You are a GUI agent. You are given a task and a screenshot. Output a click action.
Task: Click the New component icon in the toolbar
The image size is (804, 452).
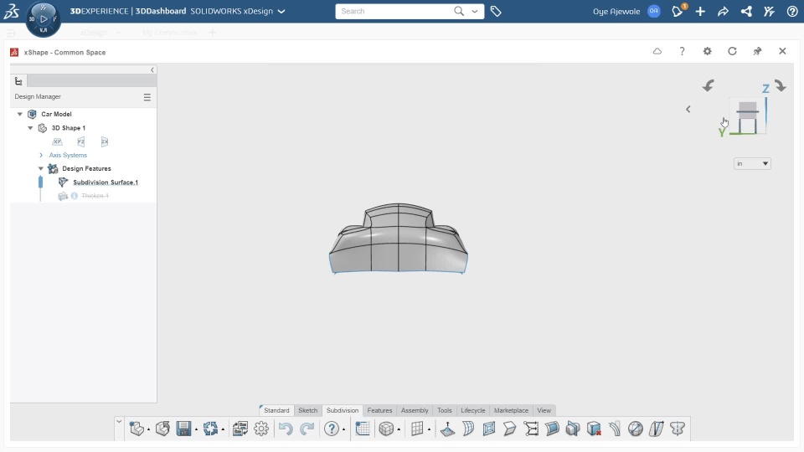tap(137, 429)
